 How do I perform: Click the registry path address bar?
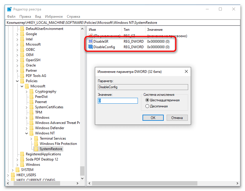tap(123, 23)
